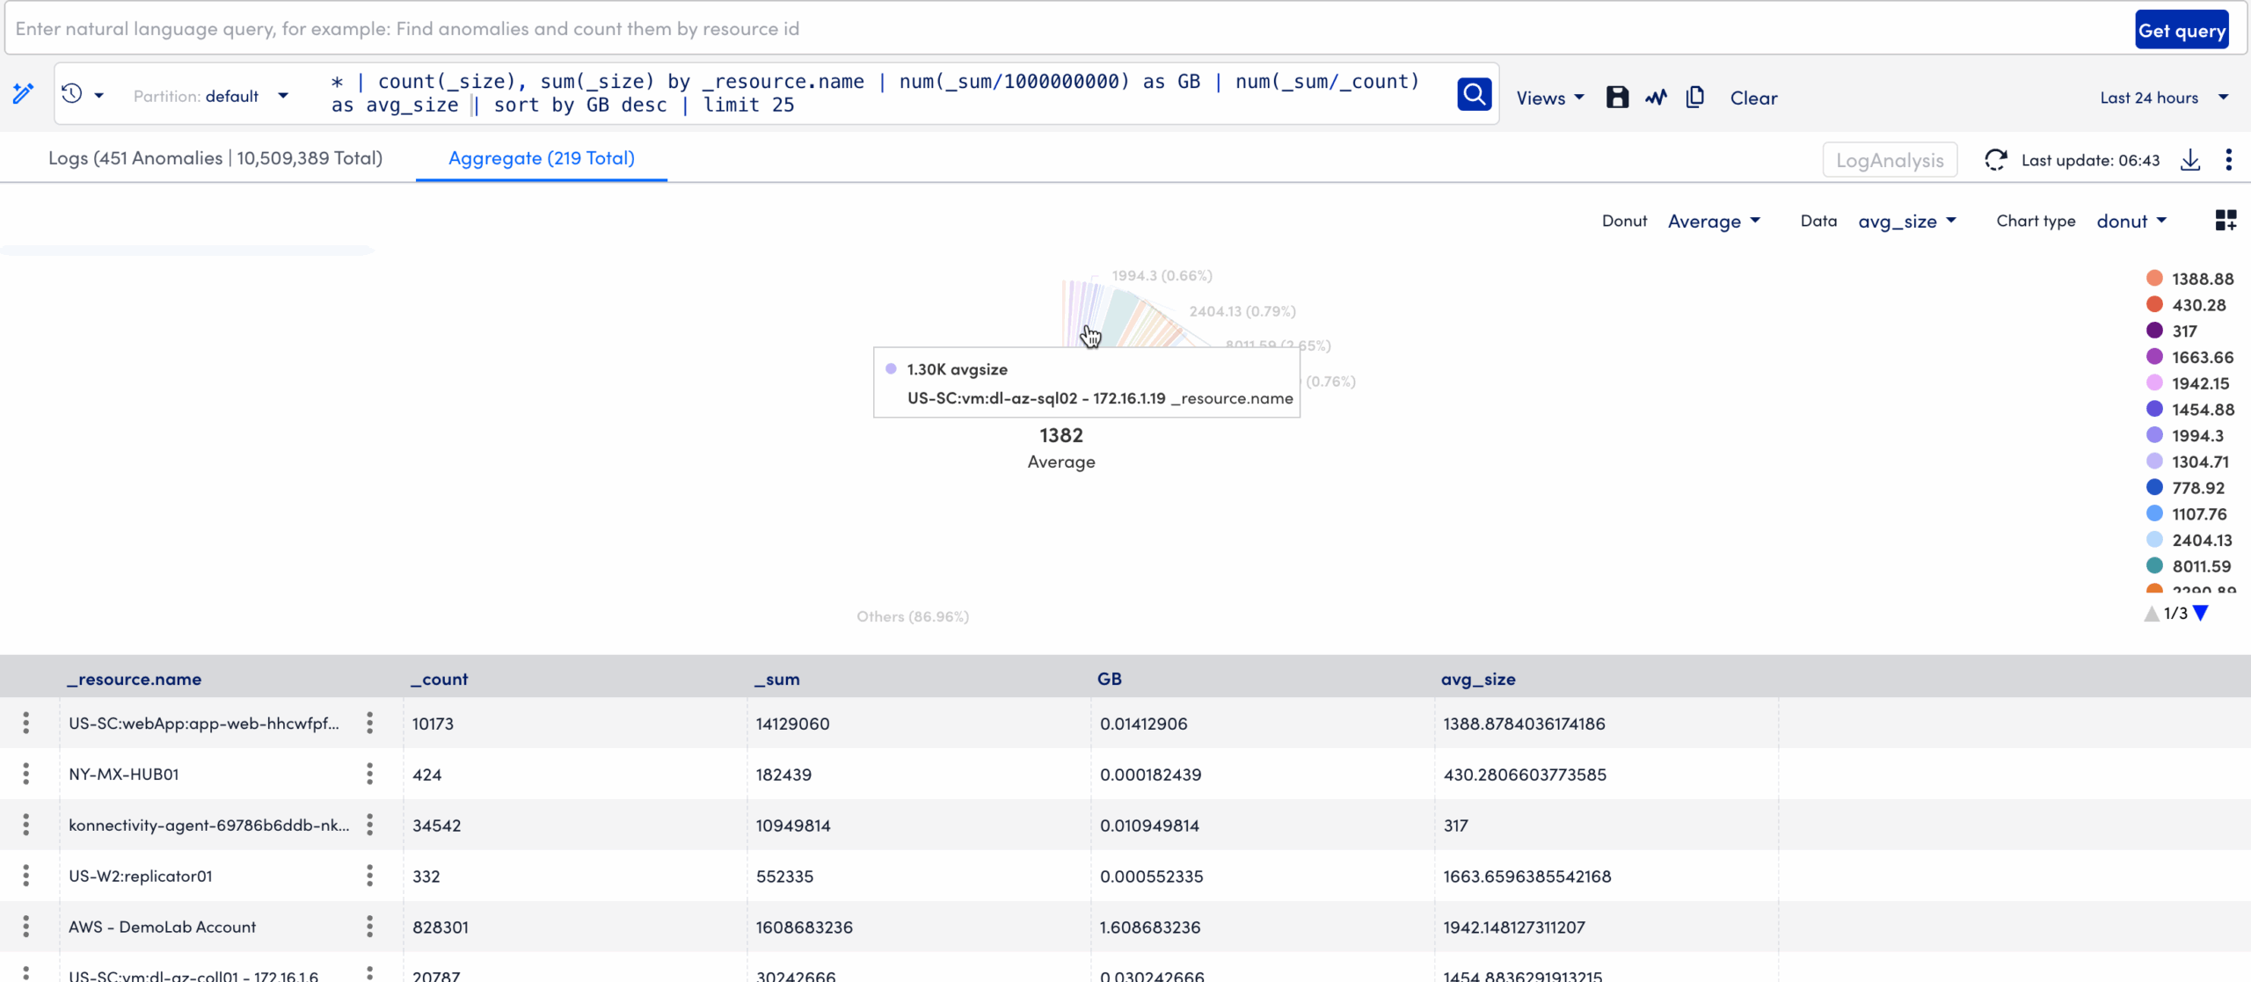This screenshot has height=982, width=2251.
Task: Switch to the Aggregate (219 Total) tab
Action: coord(541,158)
